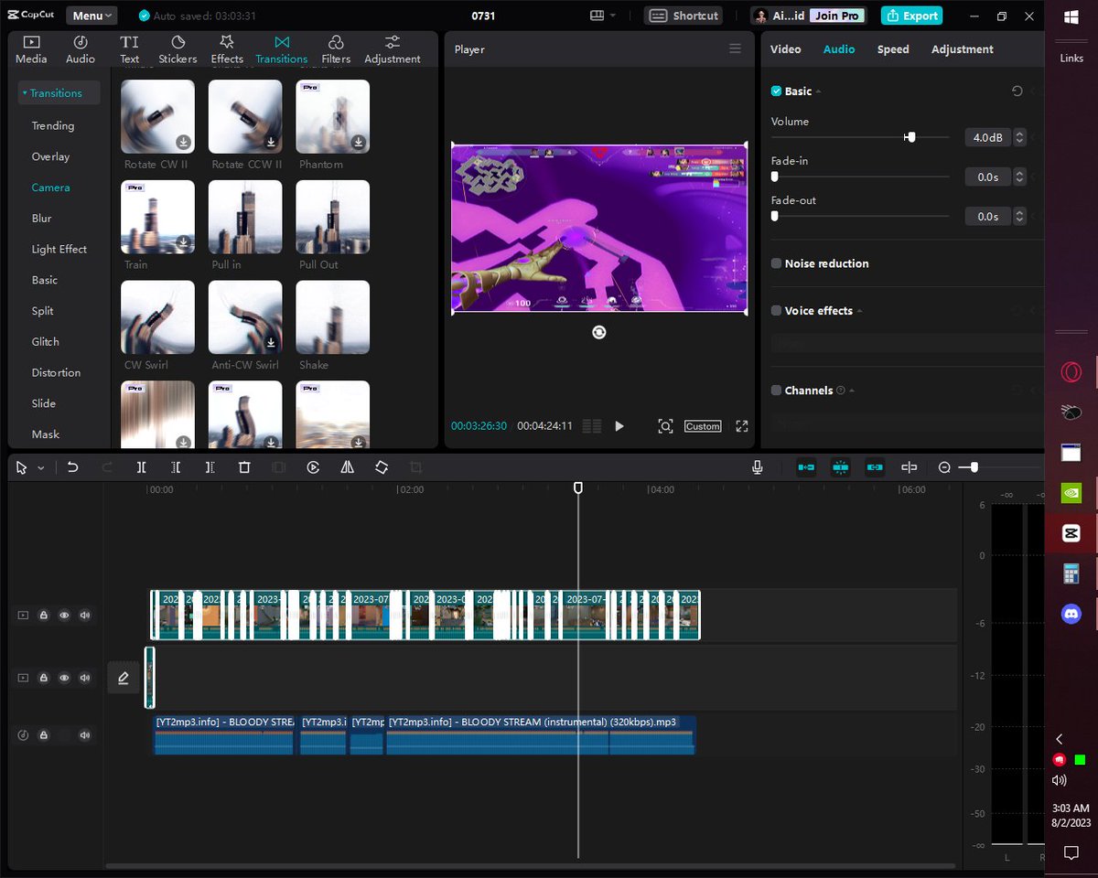Open the Filters panel

pos(336,49)
